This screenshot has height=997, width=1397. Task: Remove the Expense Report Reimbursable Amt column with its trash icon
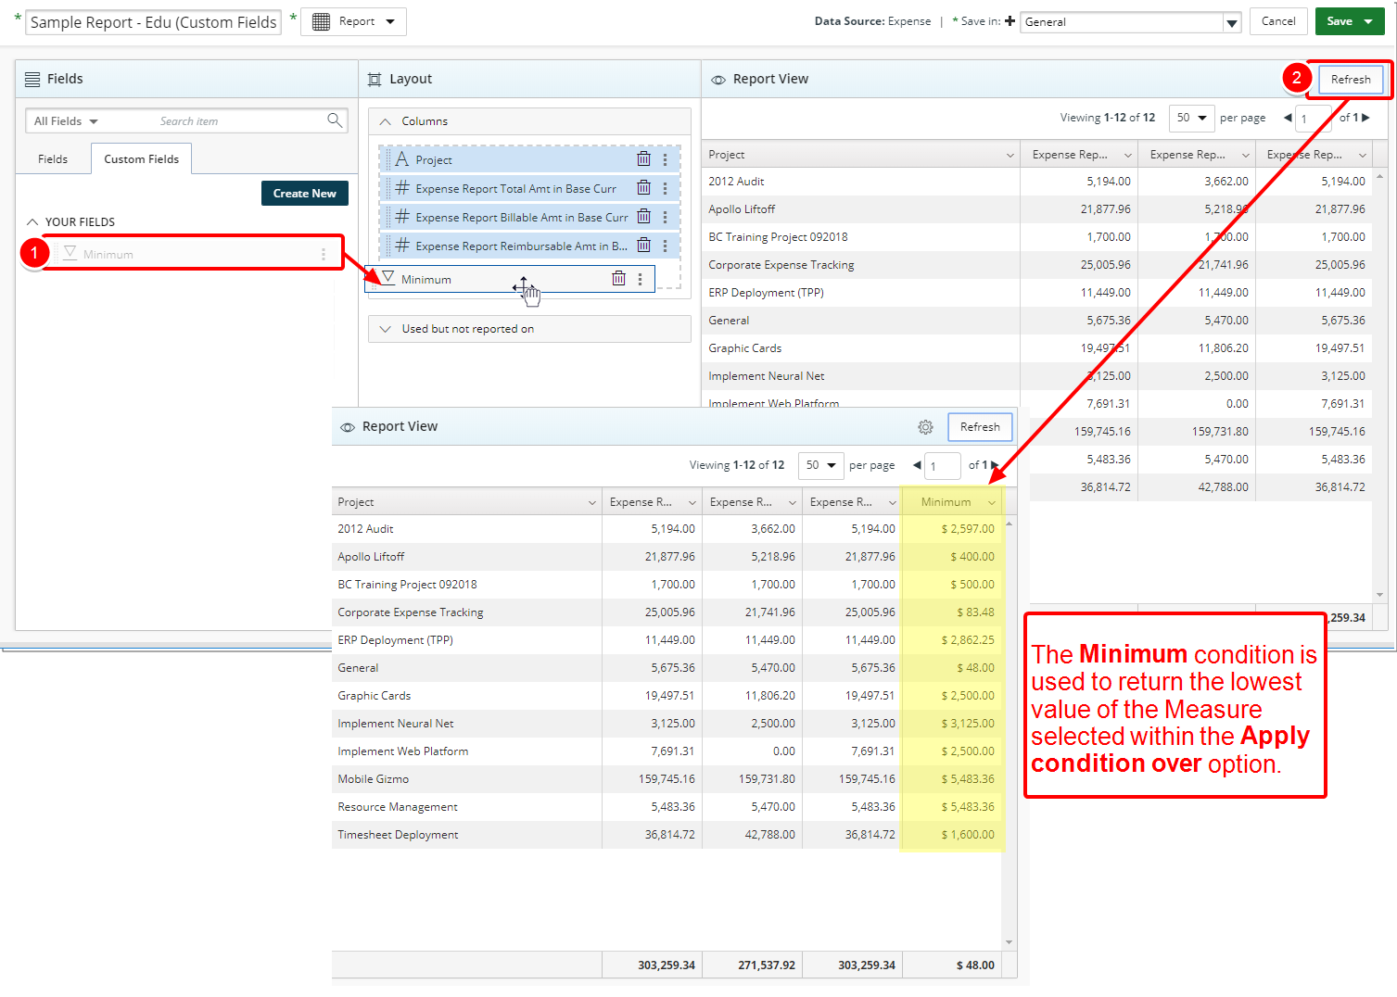point(643,246)
